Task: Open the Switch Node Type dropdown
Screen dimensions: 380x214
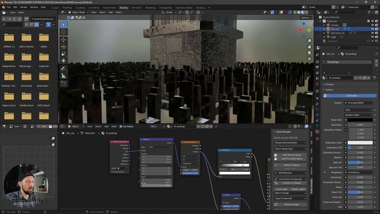Action: pos(290,149)
